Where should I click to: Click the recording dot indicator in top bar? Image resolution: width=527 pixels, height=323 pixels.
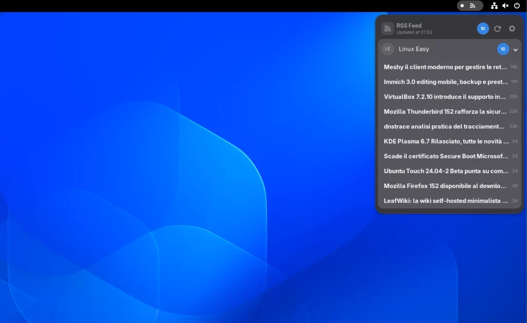coord(462,6)
